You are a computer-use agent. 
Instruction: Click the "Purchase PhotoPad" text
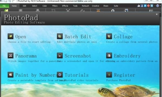click(x=118, y=80)
